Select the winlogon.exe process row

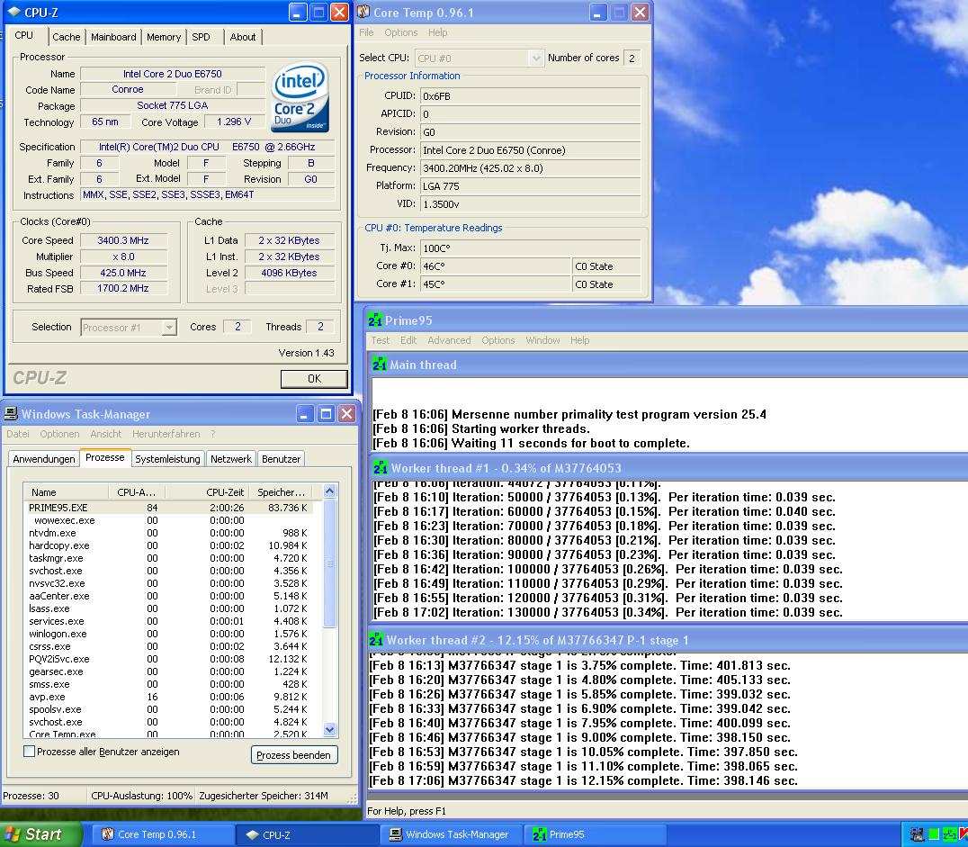click(x=168, y=634)
